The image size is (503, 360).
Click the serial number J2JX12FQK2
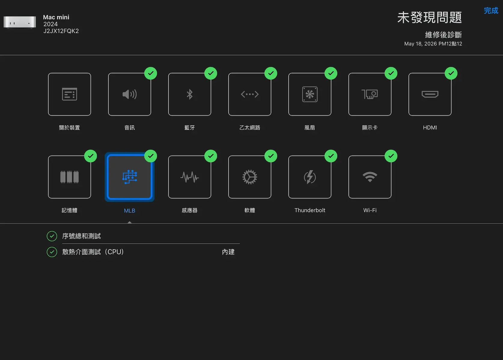coord(61,31)
